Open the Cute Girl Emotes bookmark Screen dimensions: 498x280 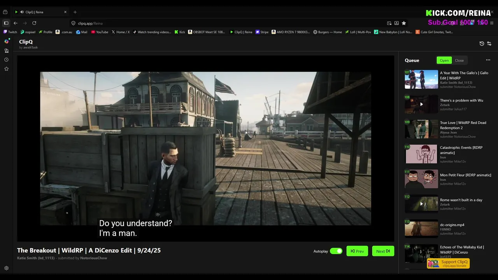pyautogui.click(x=435, y=32)
